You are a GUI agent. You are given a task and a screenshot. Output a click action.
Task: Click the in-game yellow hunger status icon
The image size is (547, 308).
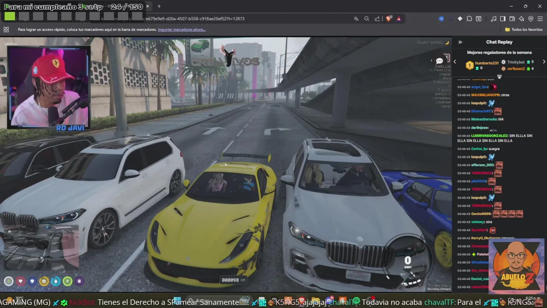[44, 281]
